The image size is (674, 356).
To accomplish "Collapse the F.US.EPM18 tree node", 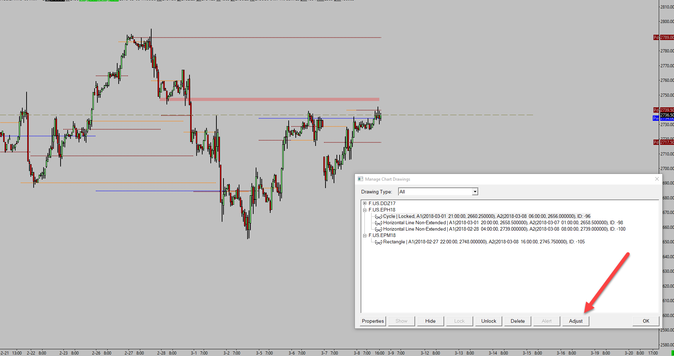I will [364, 235].
